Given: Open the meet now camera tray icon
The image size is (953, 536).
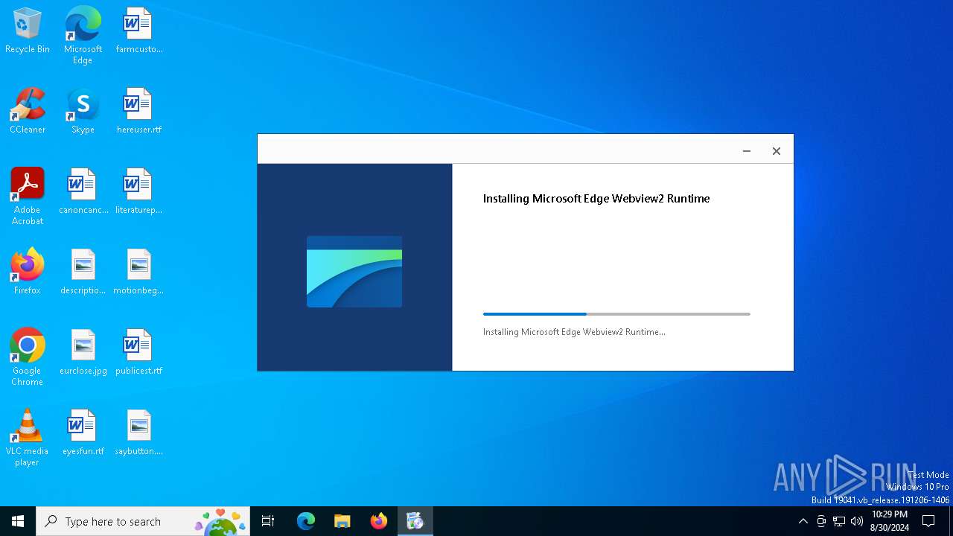Looking at the screenshot, I should click(x=821, y=521).
